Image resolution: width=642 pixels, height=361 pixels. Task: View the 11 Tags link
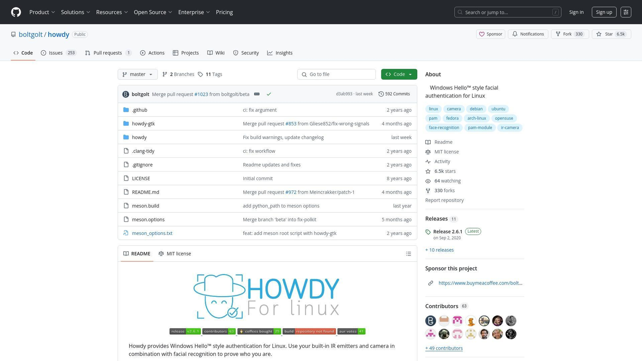[x=210, y=74]
